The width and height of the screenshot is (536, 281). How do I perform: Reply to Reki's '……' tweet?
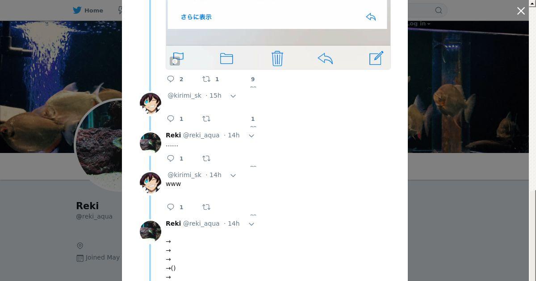[x=171, y=158]
